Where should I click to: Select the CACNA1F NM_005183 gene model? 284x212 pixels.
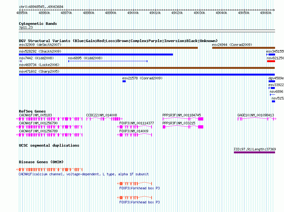click(x=49, y=119)
